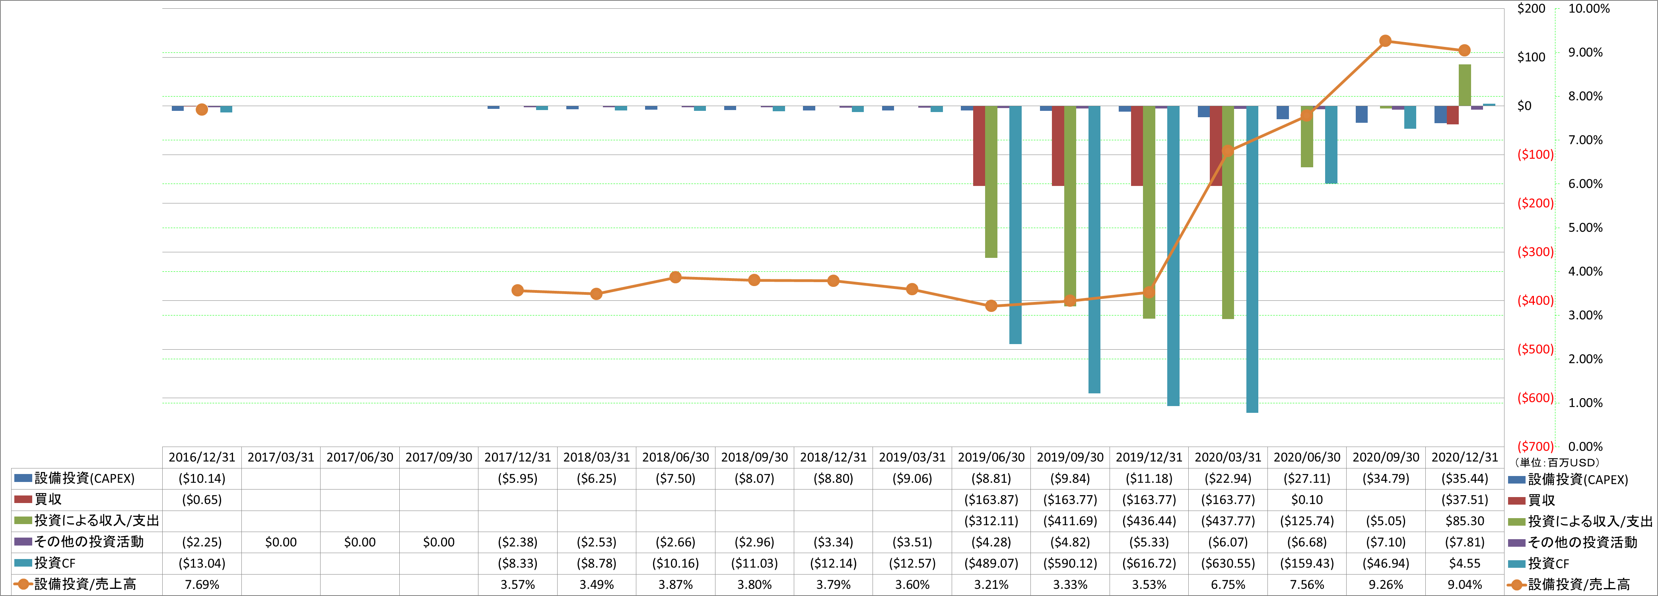Select the 2019/09/30 column header
Image resolution: width=1658 pixels, height=596 pixels.
click(x=1070, y=457)
